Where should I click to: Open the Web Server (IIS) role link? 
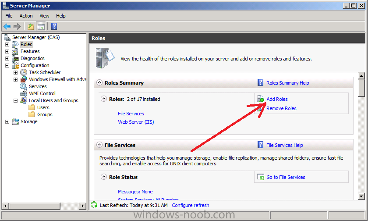pos(136,122)
